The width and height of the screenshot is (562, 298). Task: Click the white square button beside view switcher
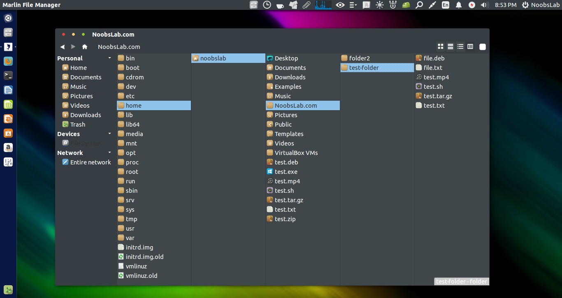(x=483, y=47)
